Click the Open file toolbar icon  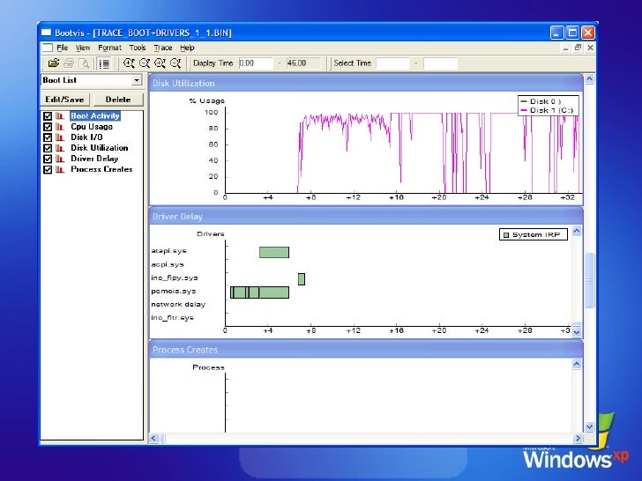(53, 63)
